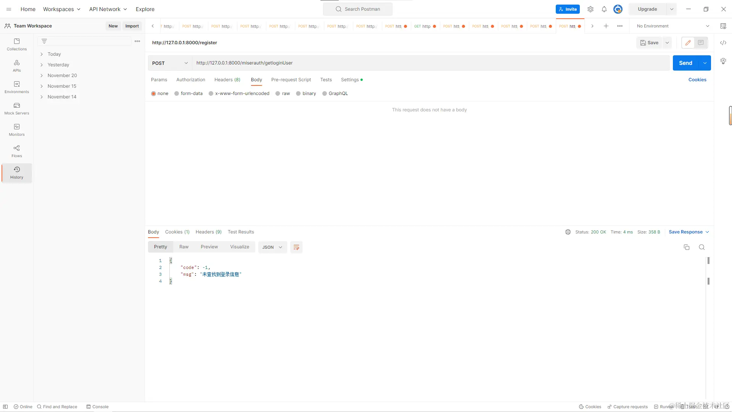732x412 pixels.
Task: Click the Search Postman box
Action: point(358,9)
